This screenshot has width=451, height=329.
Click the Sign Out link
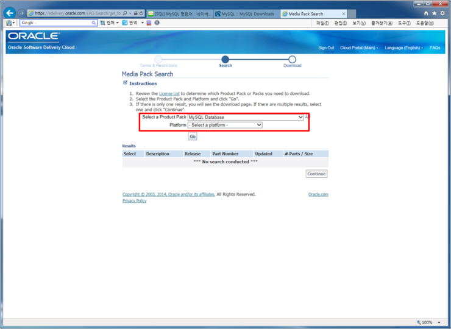[x=326, y=48]
